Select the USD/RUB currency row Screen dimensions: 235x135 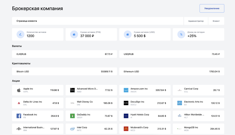172,54
